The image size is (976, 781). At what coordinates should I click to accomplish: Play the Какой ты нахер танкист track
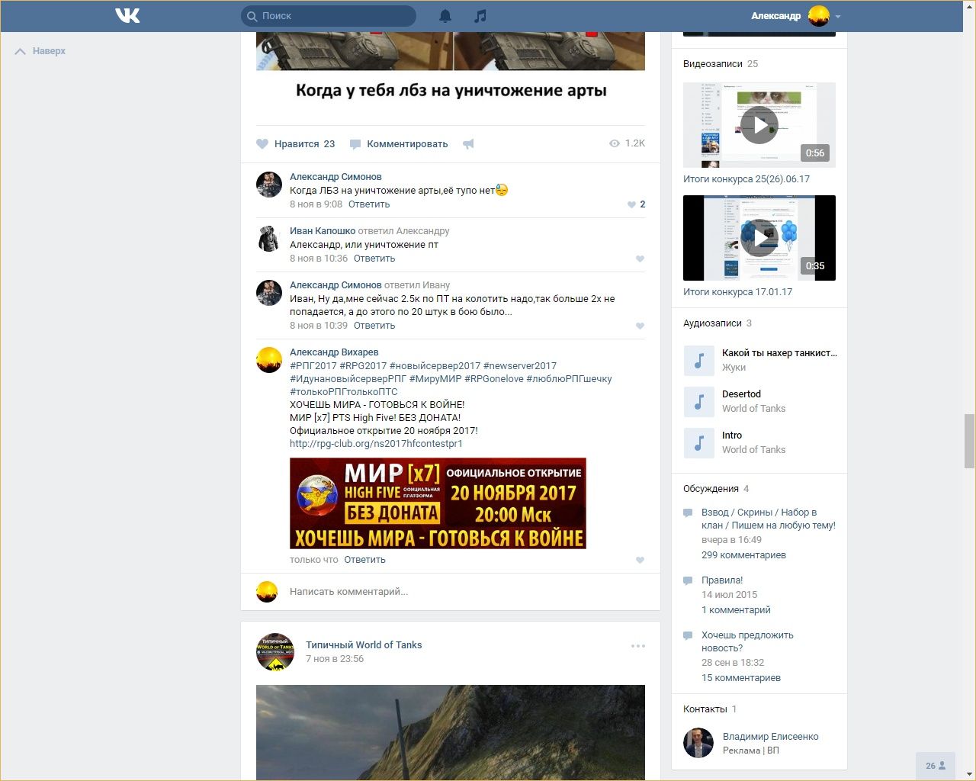click(699, 361)
